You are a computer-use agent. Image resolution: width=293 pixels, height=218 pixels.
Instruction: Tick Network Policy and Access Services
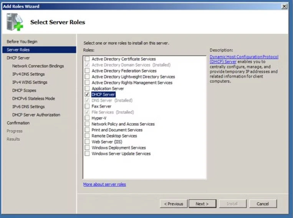[x=87, y=124]
